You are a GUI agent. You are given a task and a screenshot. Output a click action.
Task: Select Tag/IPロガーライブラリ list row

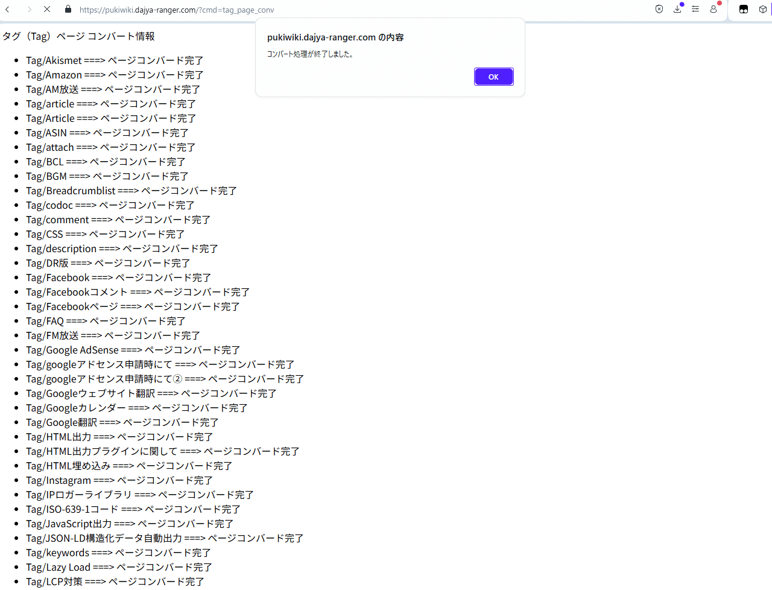click(140, 495)
